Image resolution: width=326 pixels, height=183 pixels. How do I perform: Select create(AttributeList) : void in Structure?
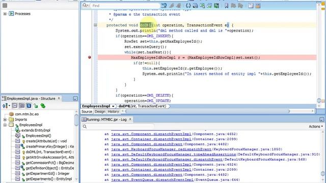[x=46, y=141]
